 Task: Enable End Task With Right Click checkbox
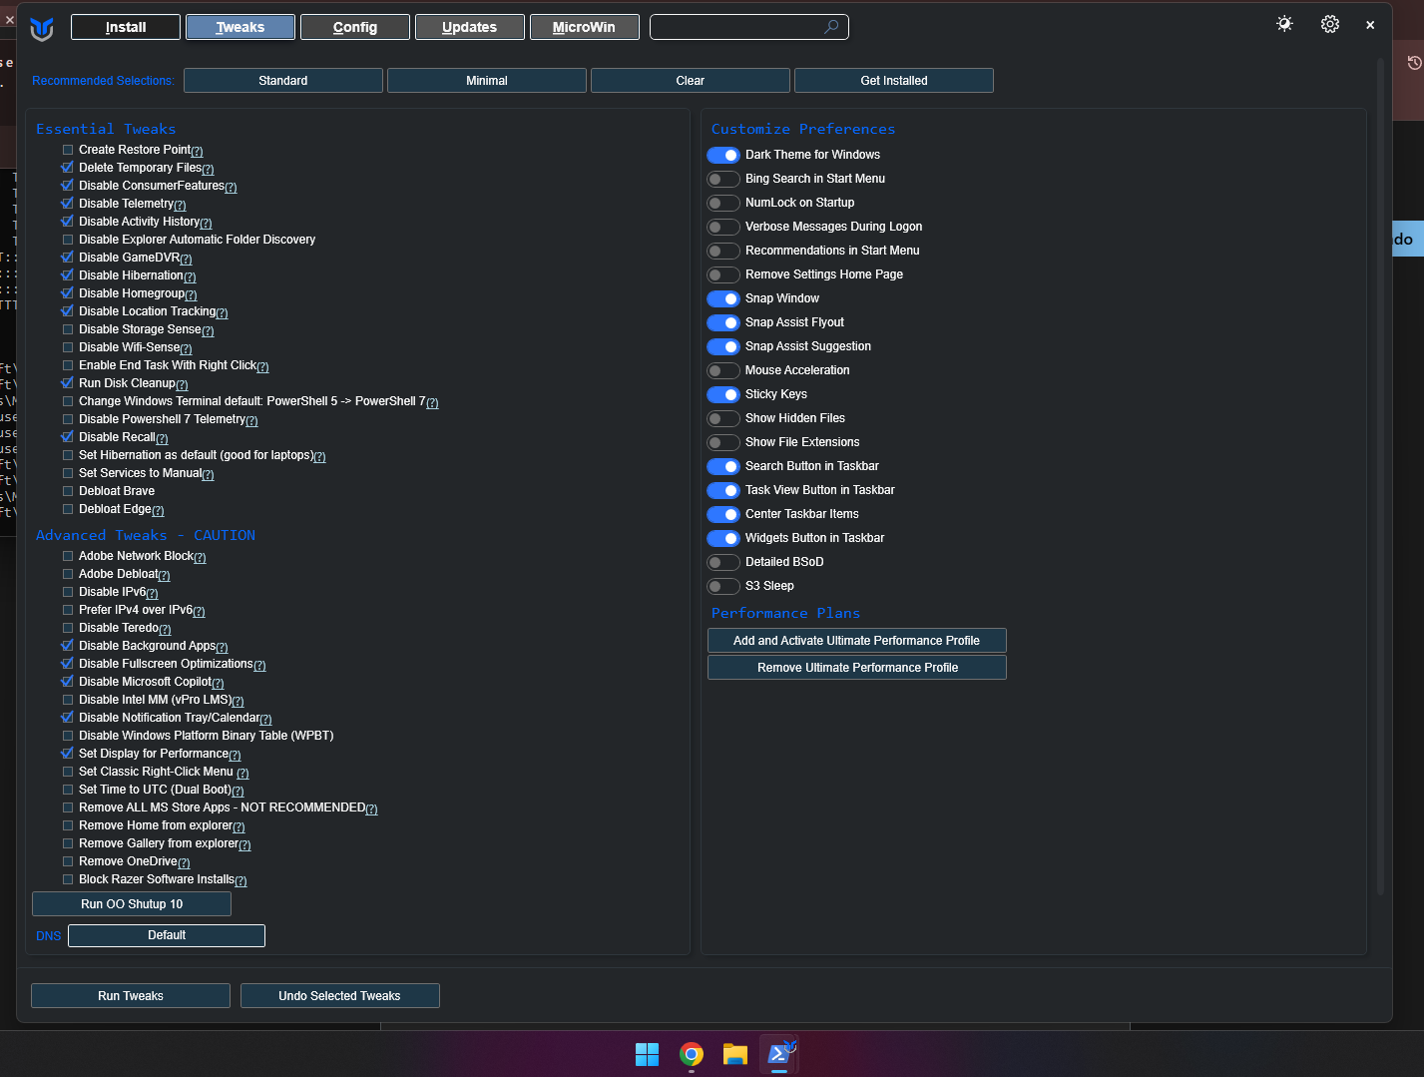[68, 365]
